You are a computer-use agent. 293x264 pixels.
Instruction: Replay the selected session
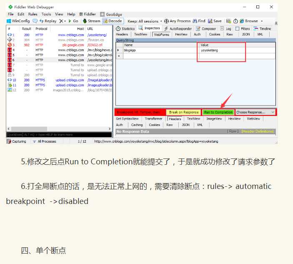click(x=48, y=21)
